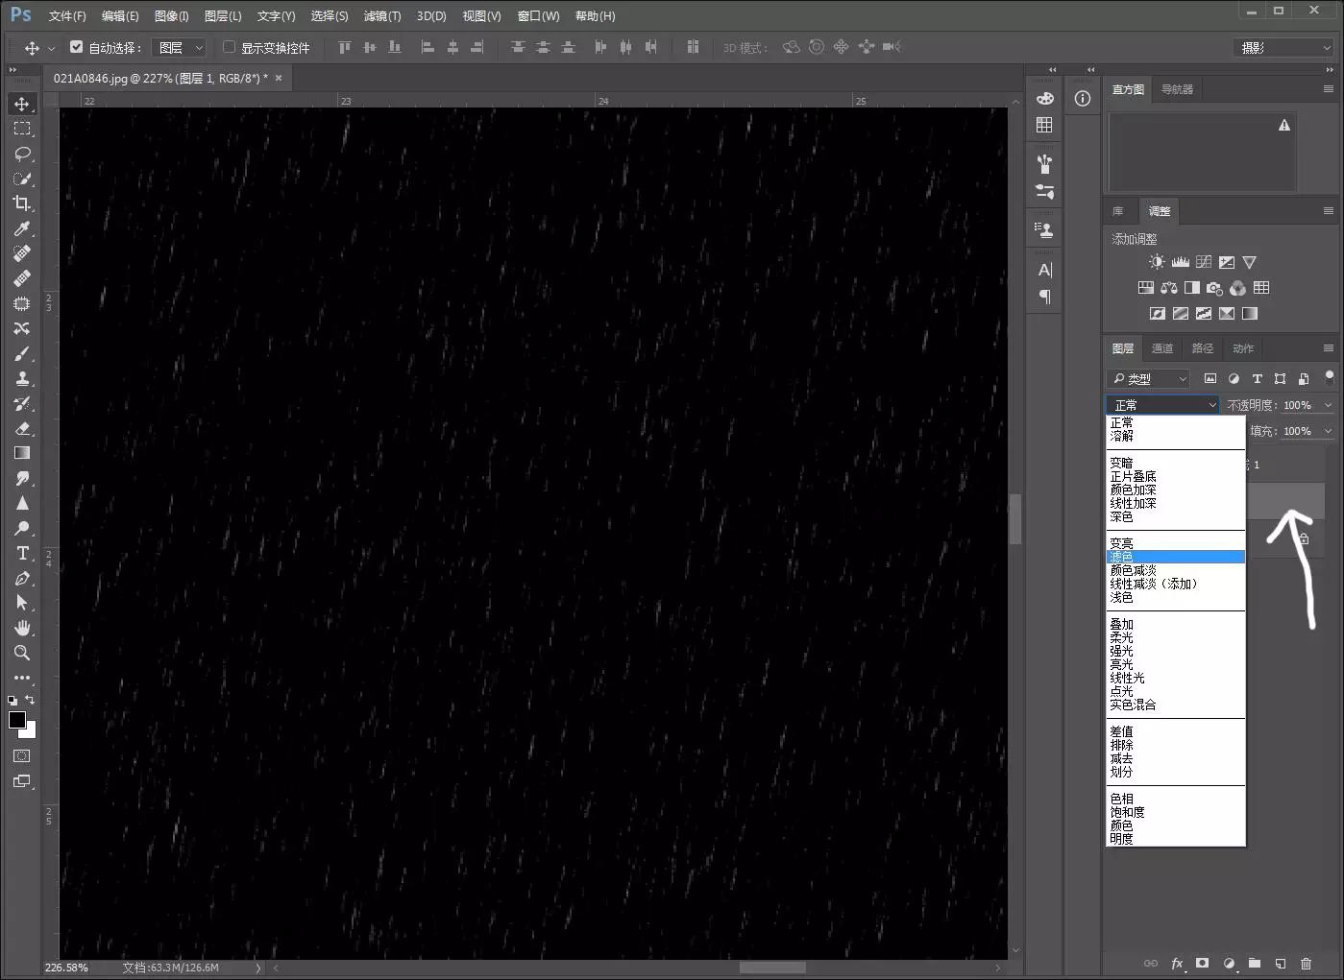The height and width of the screenshot is (980, 1344).
Task: Select the Brush tool
Action: 22,353
